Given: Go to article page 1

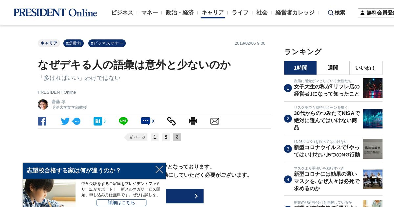Looking at the screenshot, I should (155, 137).
